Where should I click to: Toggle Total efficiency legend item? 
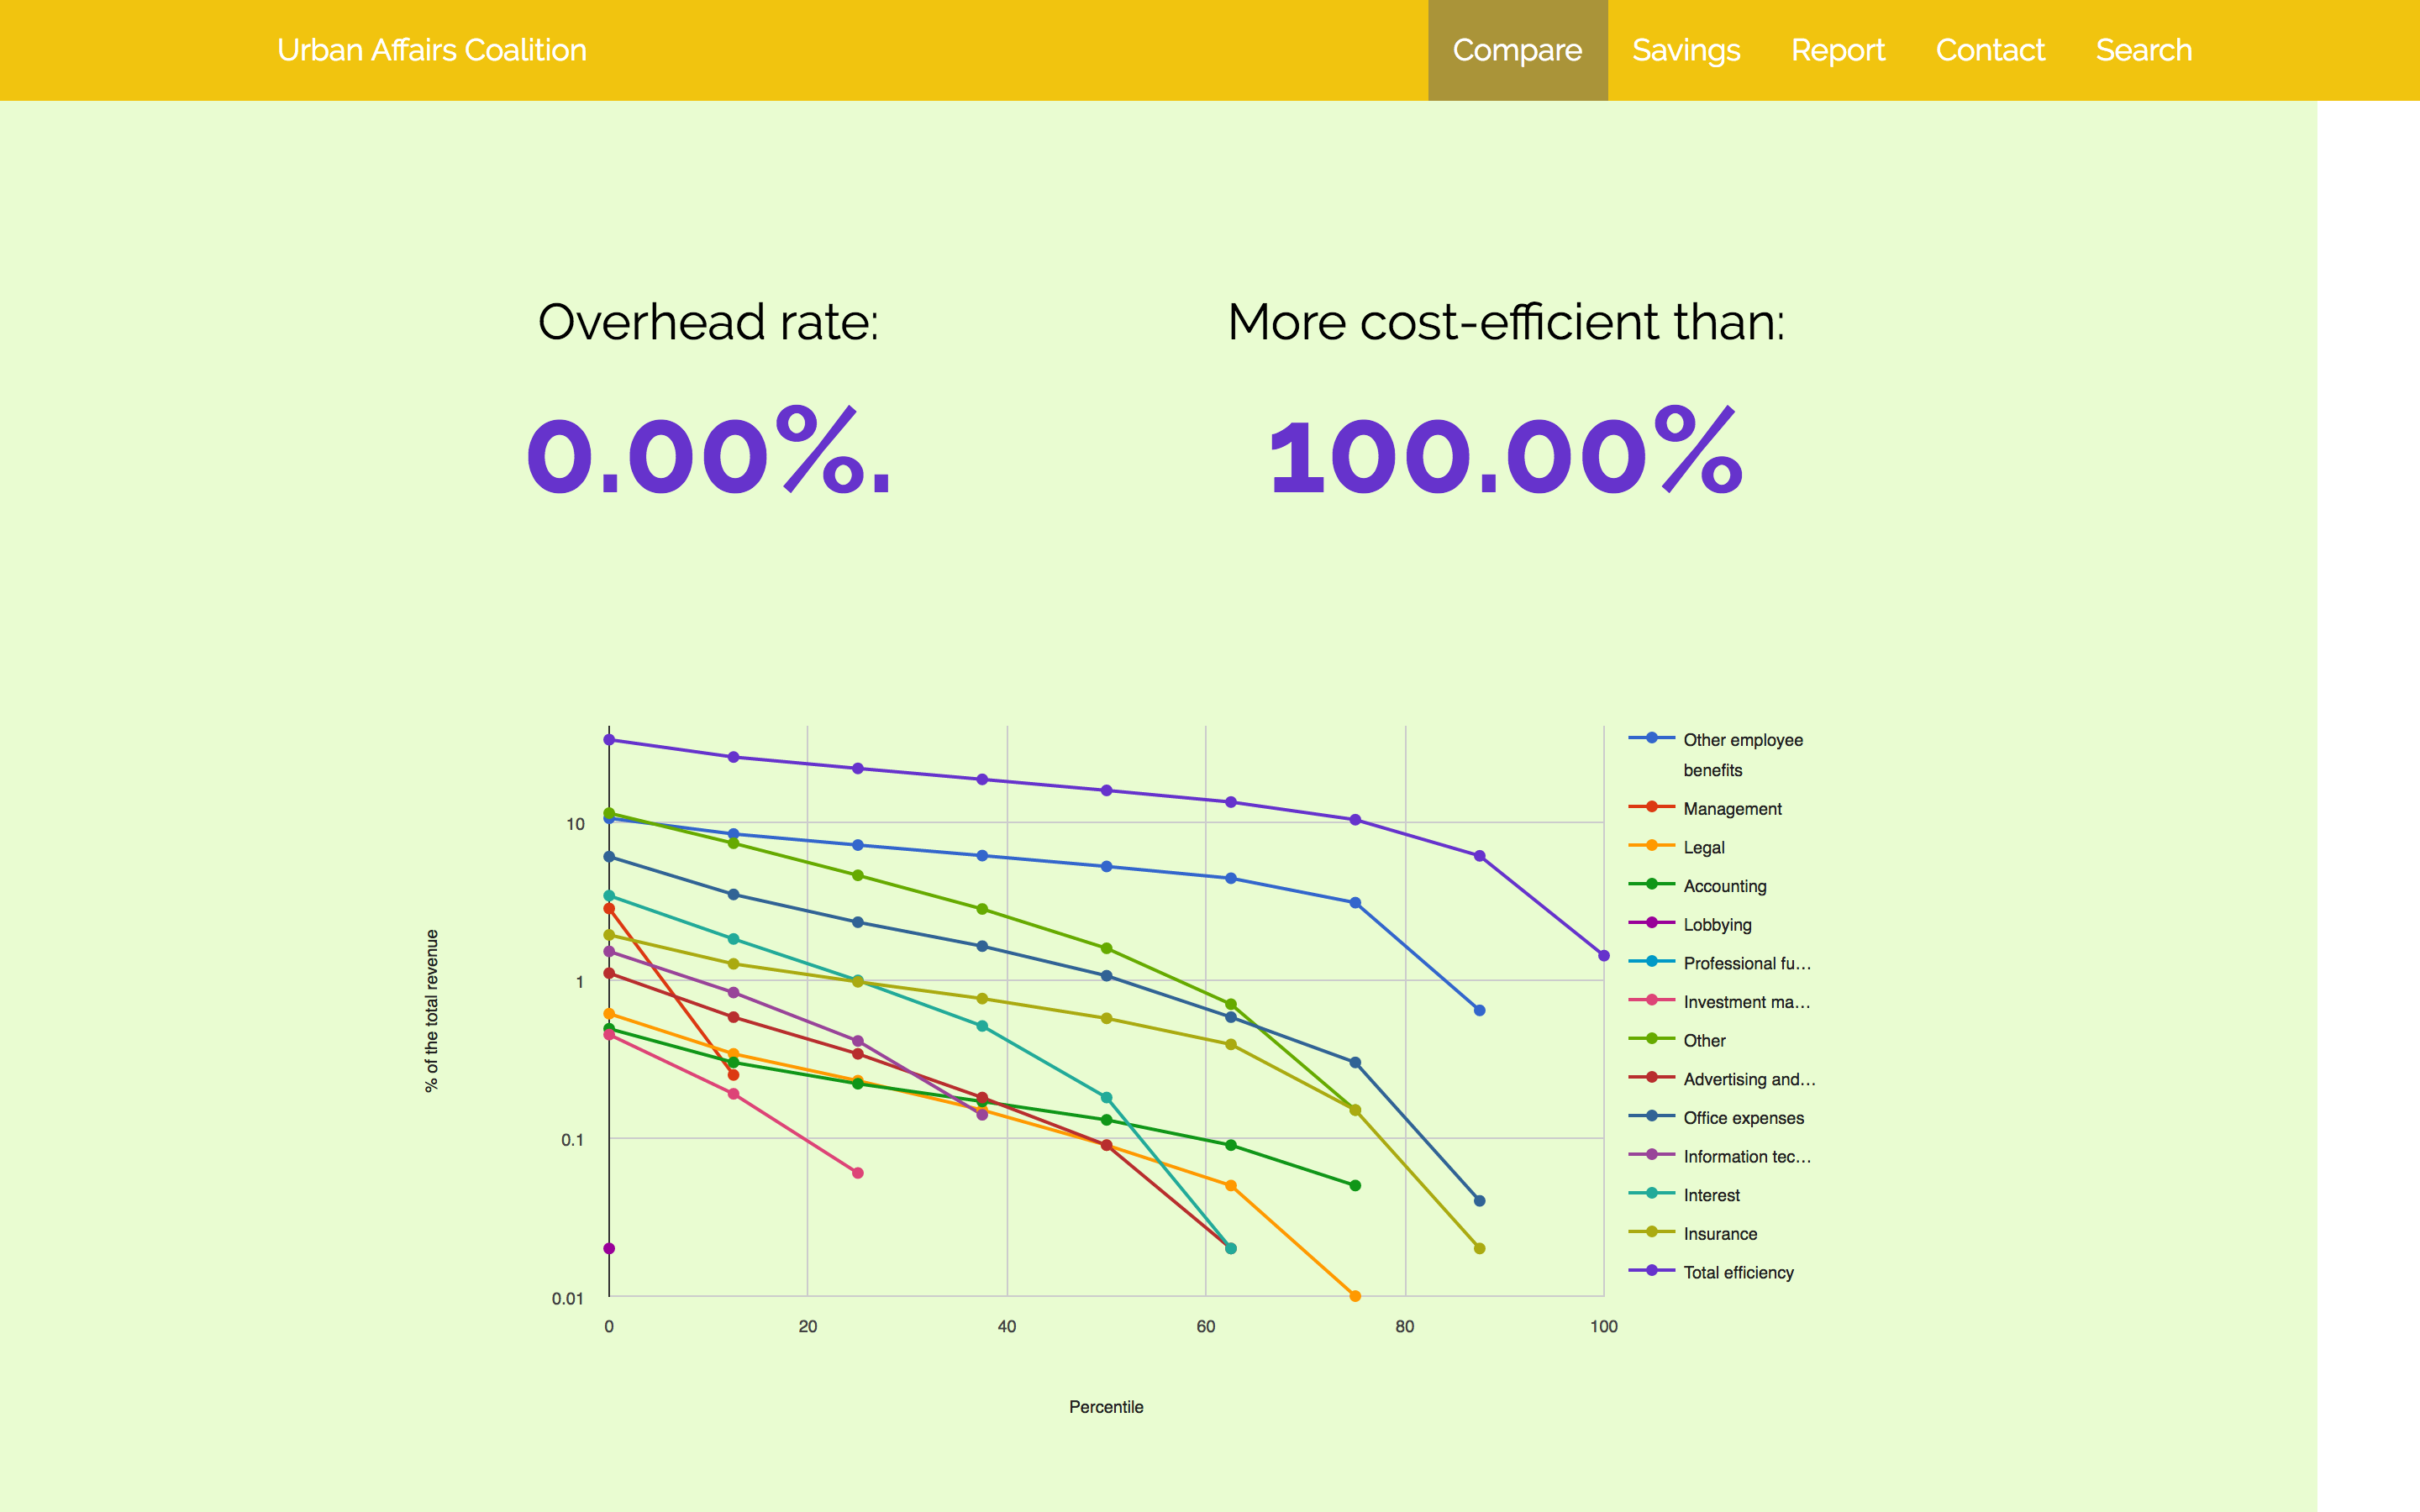[1737, 1273]
